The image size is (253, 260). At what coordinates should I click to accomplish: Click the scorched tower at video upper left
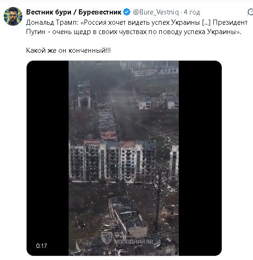tap(84, 94)
